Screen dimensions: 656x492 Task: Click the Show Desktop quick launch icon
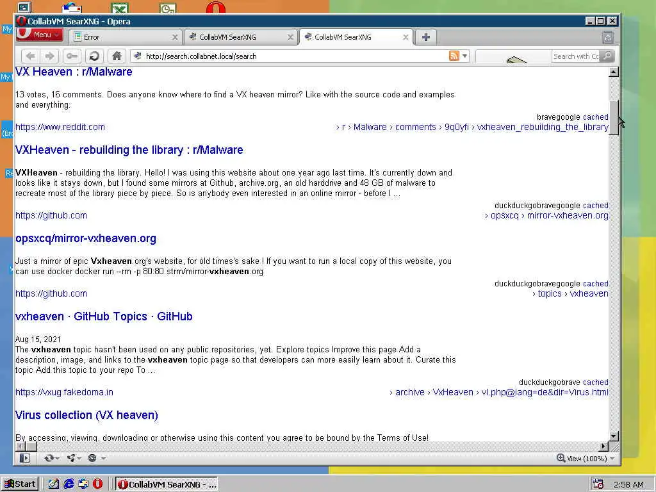pos(53,484)
